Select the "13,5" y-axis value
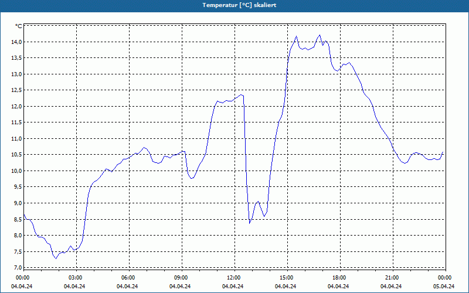This screenshot has height=293, width=469. [17, 58]
